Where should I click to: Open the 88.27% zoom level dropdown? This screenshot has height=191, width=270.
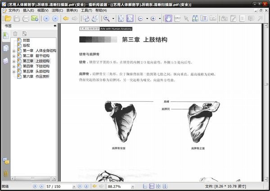coord(133,186)
